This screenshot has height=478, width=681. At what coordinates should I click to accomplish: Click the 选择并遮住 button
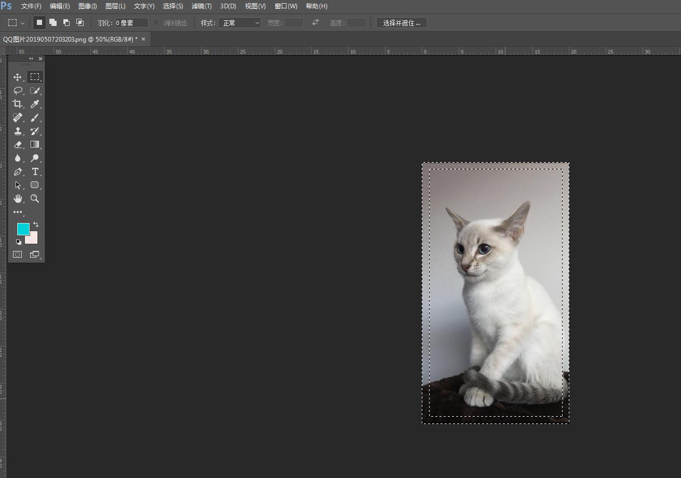pos(402,23)
